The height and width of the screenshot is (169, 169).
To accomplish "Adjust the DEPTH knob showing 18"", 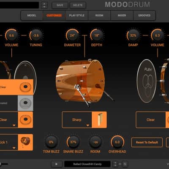I will click(97, 35).
